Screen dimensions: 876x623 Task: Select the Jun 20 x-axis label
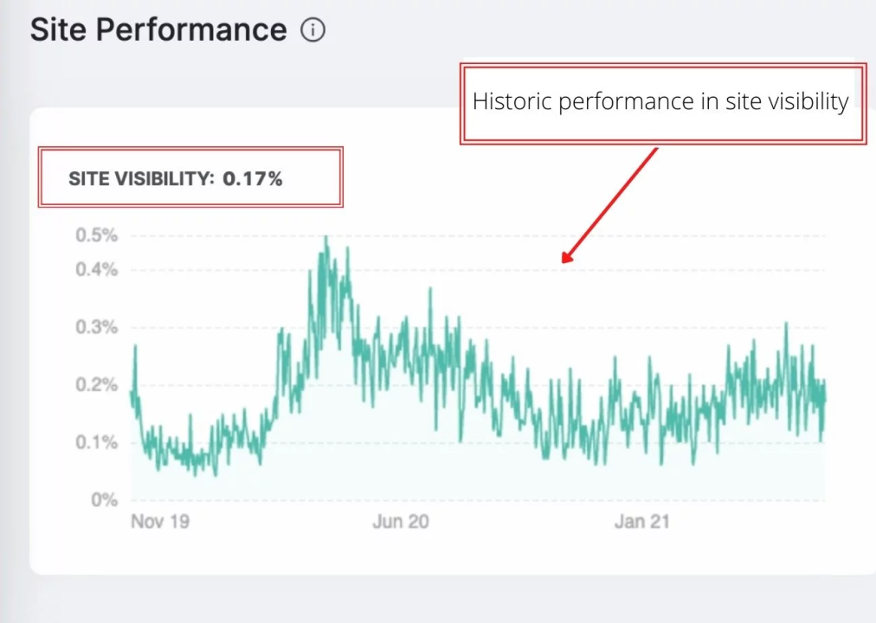[400, 522]
